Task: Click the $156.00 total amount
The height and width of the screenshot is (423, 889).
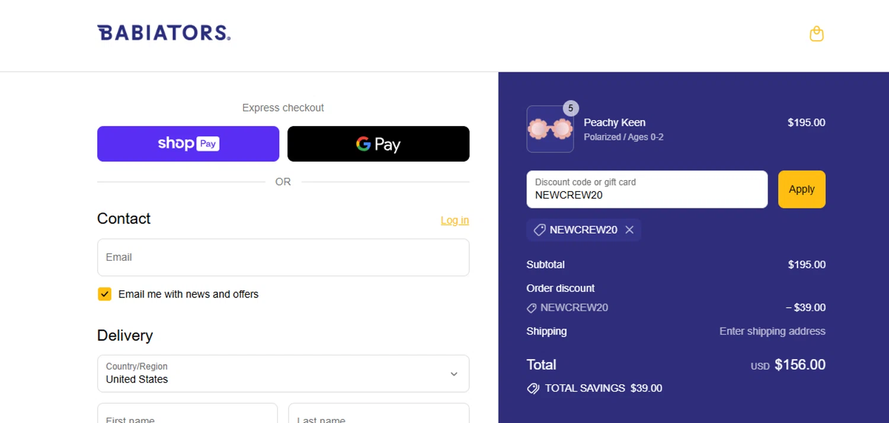Action: click(x=800, y=364)
